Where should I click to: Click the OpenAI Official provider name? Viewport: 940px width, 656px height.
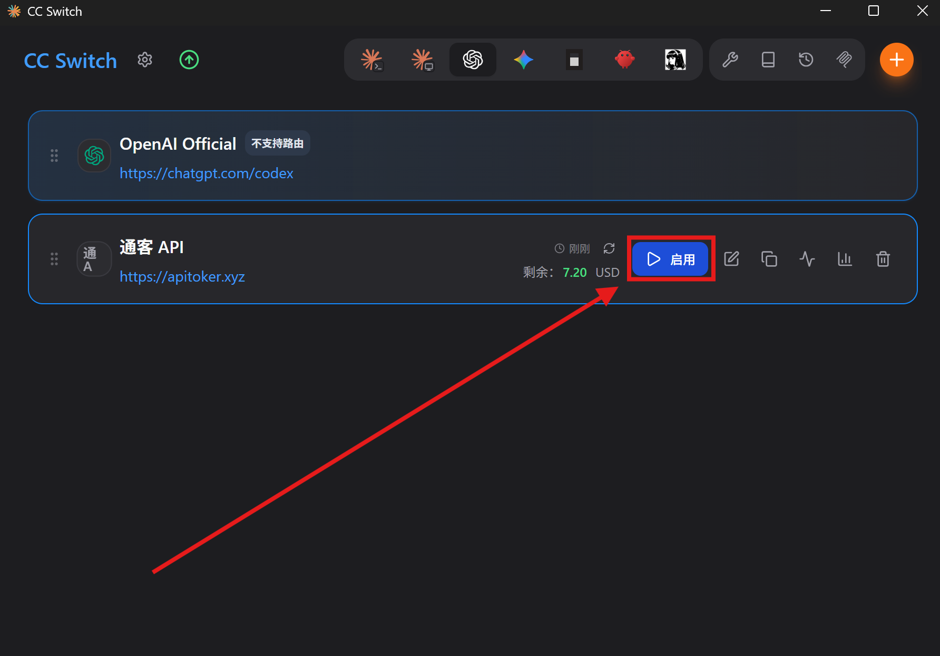[178, 144]
